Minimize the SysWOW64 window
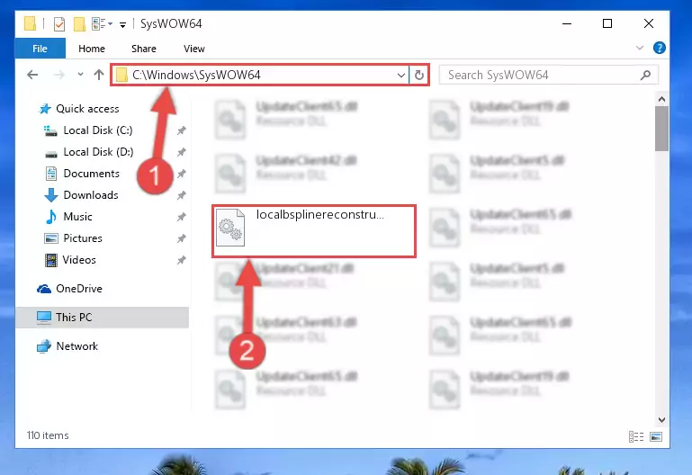The image size is (692, 475). [x=567, y=23]
